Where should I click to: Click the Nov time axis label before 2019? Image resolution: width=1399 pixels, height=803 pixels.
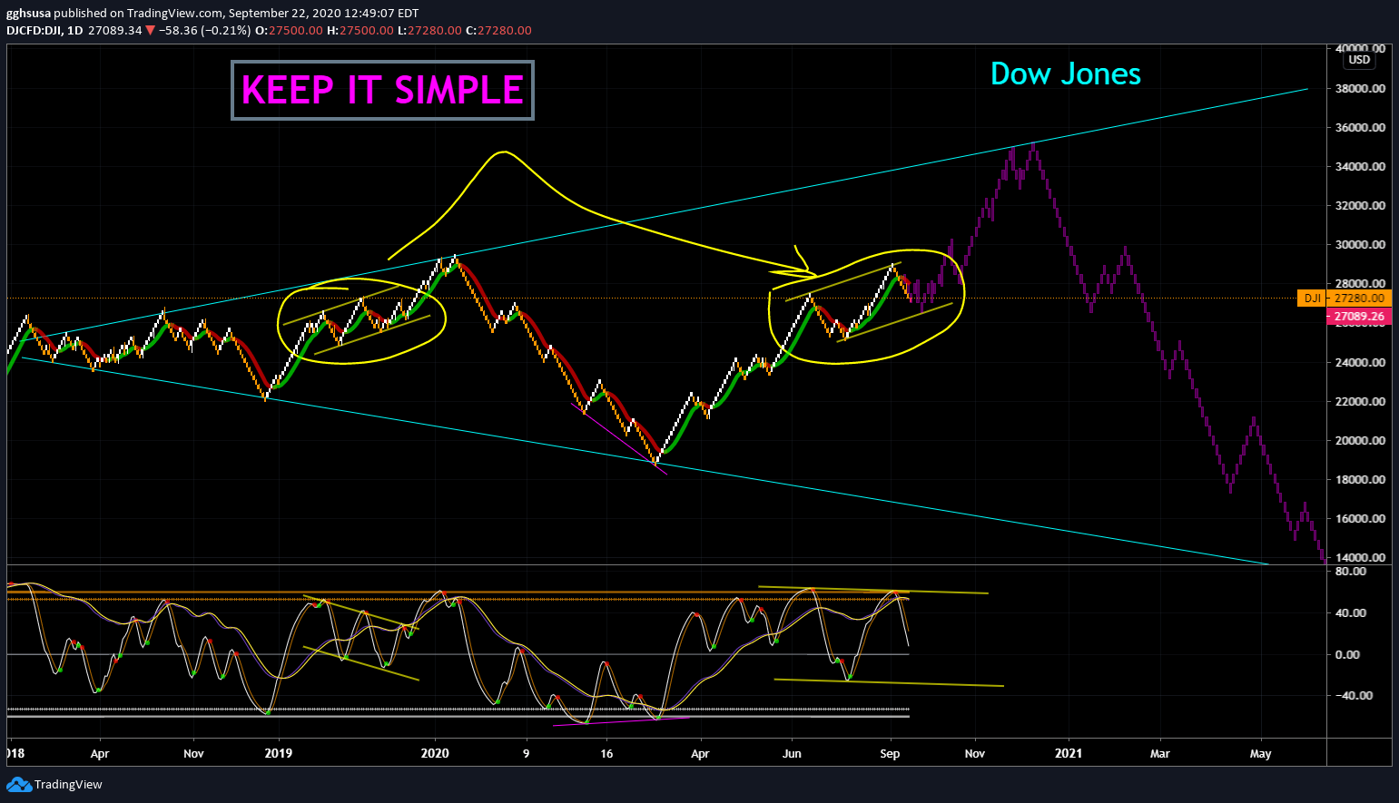pyautogui.click(x=193, y=754)
